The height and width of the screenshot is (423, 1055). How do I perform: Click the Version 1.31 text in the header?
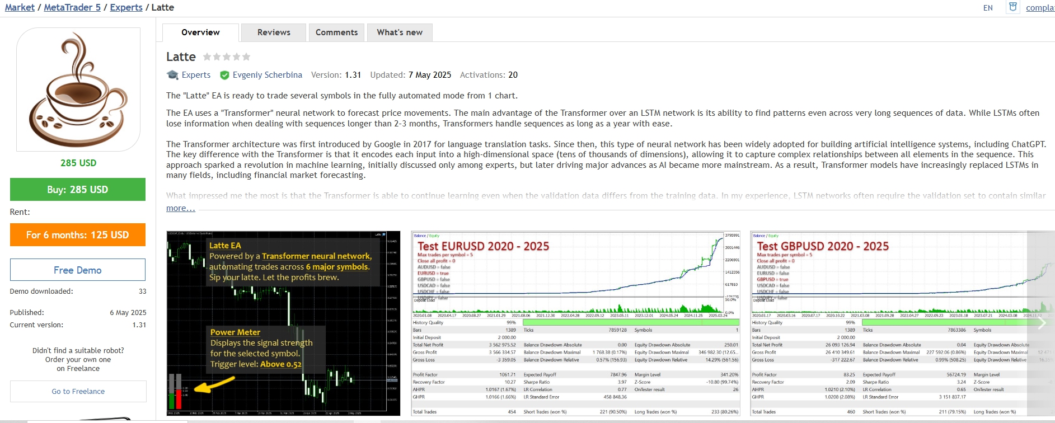coord(336,75)
